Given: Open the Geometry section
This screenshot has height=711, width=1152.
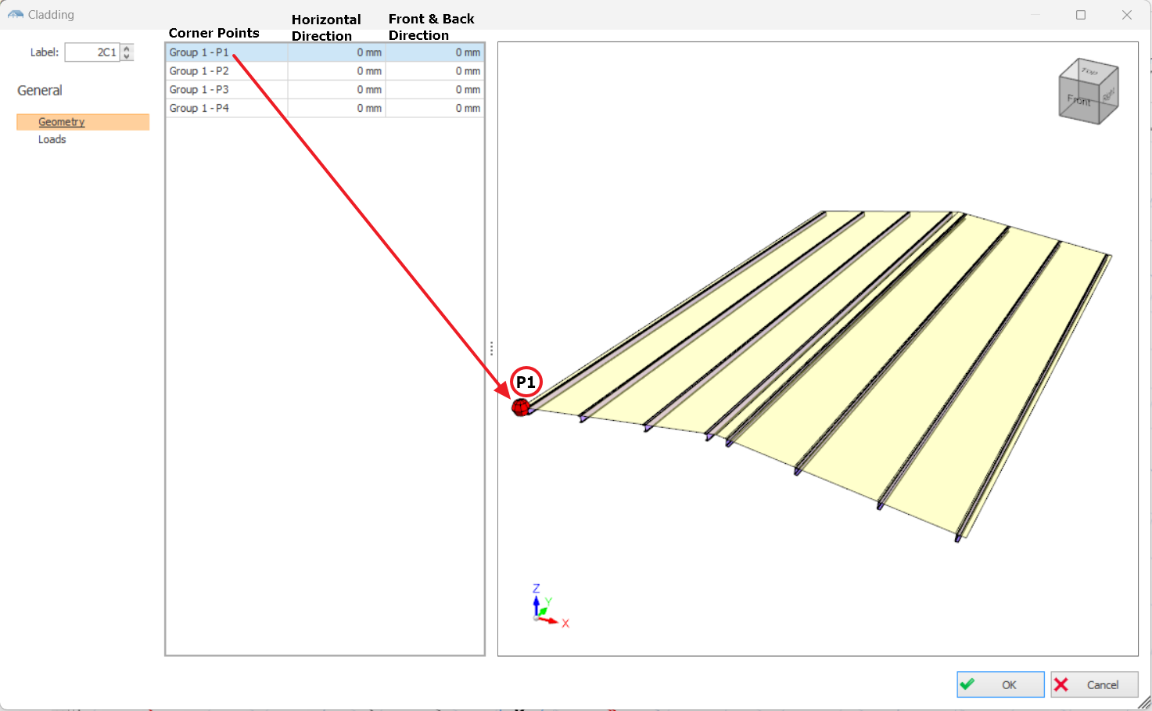Looking at the screenshot, I should click(x=61, y=122).
